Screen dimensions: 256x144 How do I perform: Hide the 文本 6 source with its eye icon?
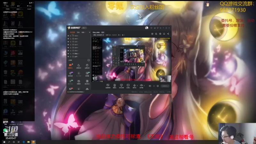click(68, 36)
